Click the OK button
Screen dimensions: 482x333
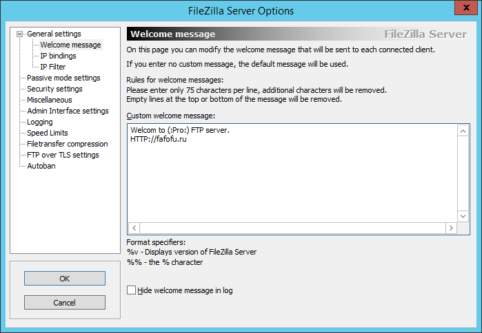[x=65, y=279]
